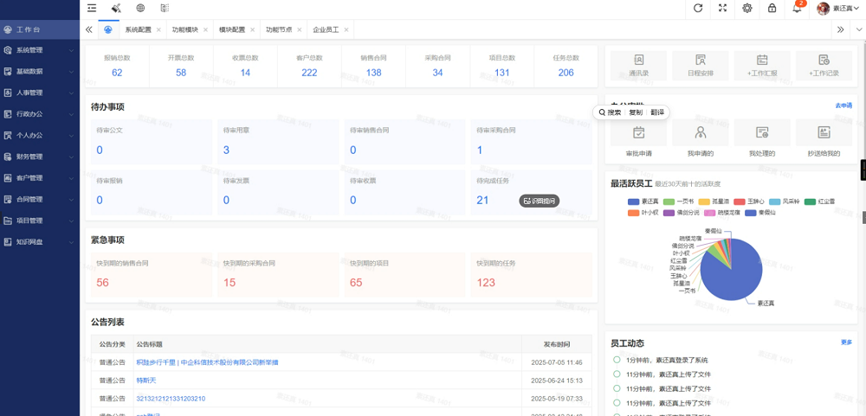
Task: Switch to 企业员工 tab
Action: (326, 29)
